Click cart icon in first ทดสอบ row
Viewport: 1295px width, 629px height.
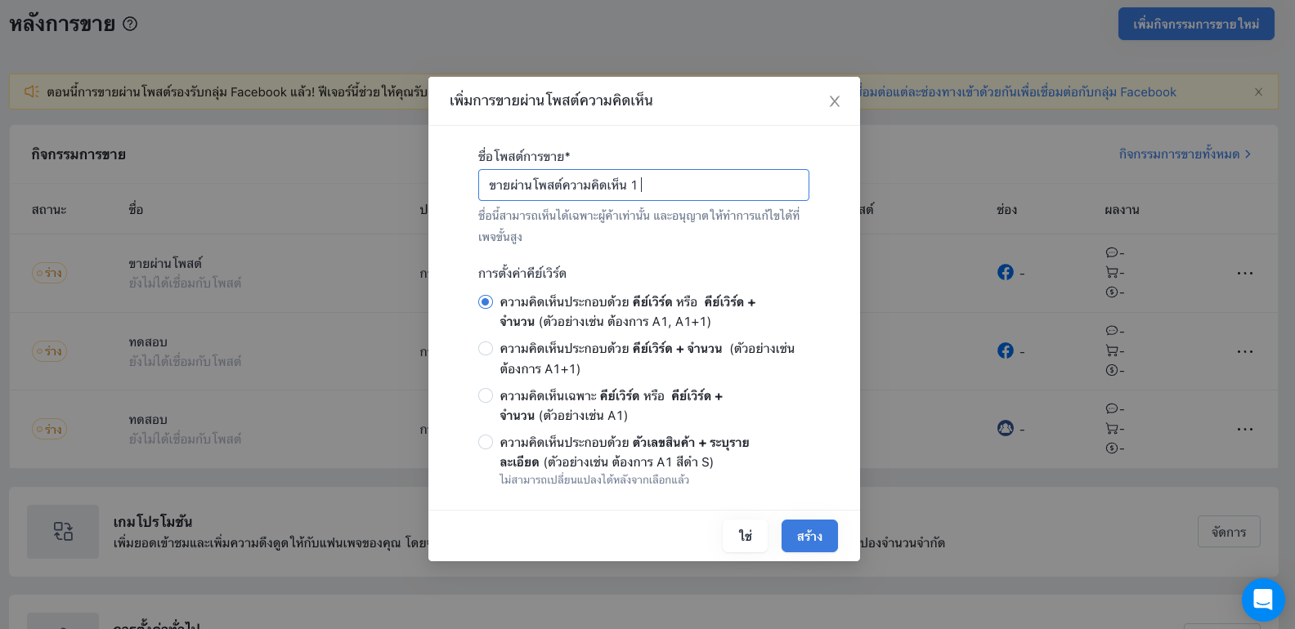tap(1112, 350)
